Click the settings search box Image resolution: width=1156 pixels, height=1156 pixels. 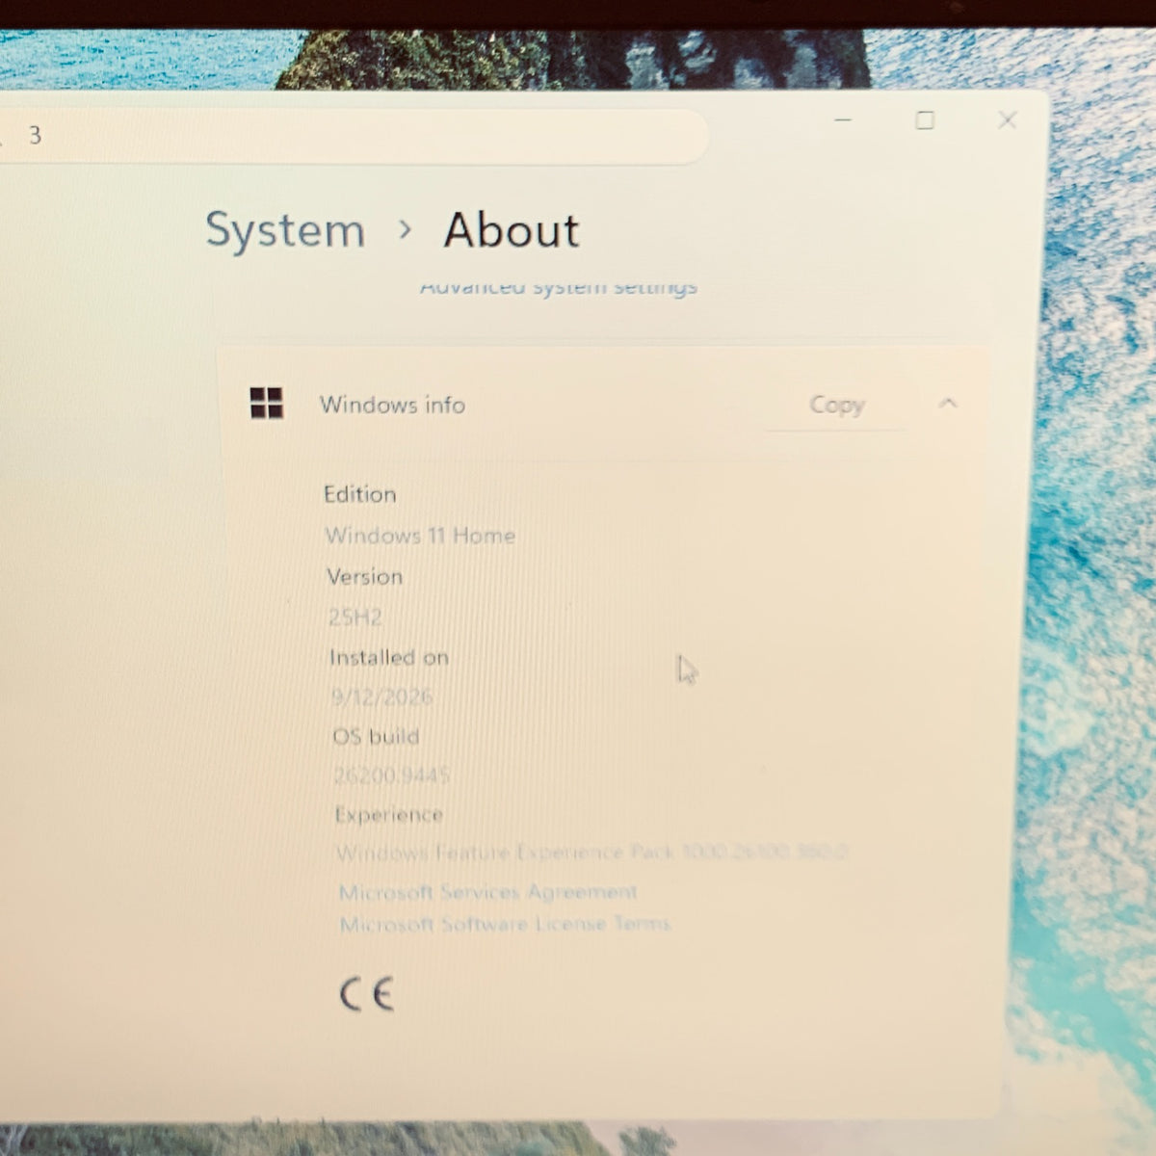tap(352, 136)
